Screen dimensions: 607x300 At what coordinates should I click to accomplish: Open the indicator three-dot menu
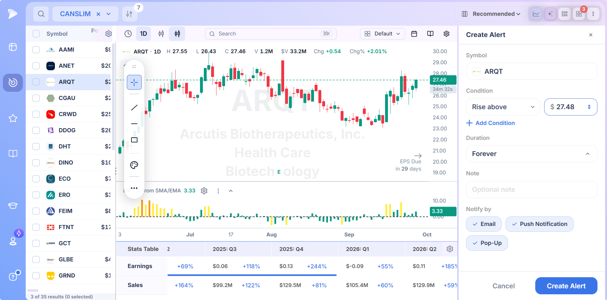point(218,191)
